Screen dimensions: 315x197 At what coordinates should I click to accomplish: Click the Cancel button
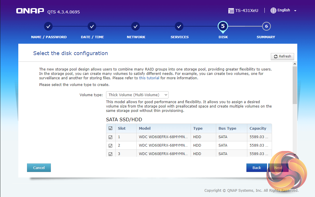(x=39, y=168)
